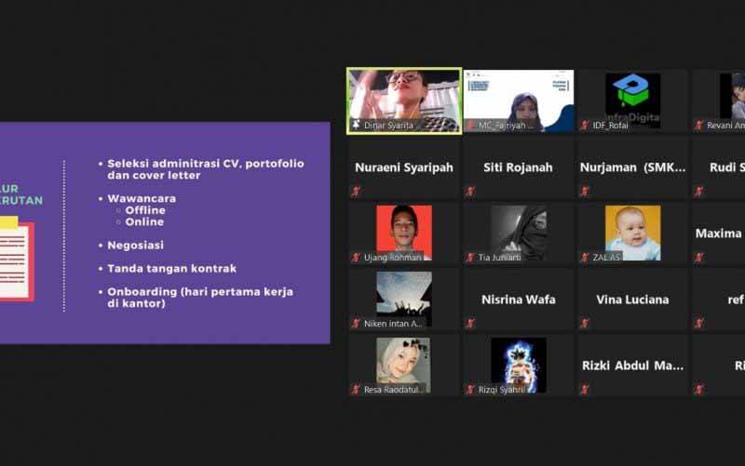
Task: Click the muted mic icon on MC_Fajriyah tile
Action: coord(470,126)
